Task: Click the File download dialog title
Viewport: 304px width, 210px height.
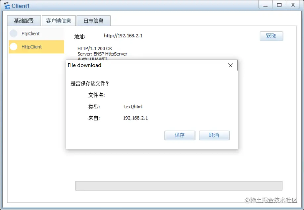Action: pos(84,65)
